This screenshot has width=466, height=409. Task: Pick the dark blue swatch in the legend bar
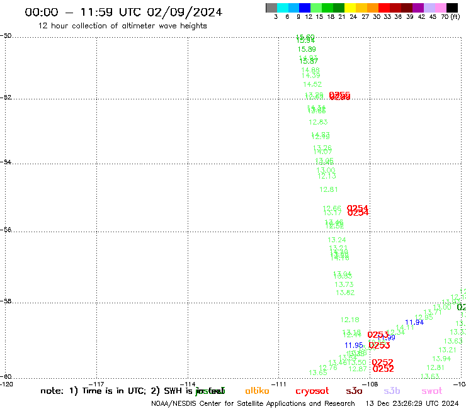click(x=305, y=8)
